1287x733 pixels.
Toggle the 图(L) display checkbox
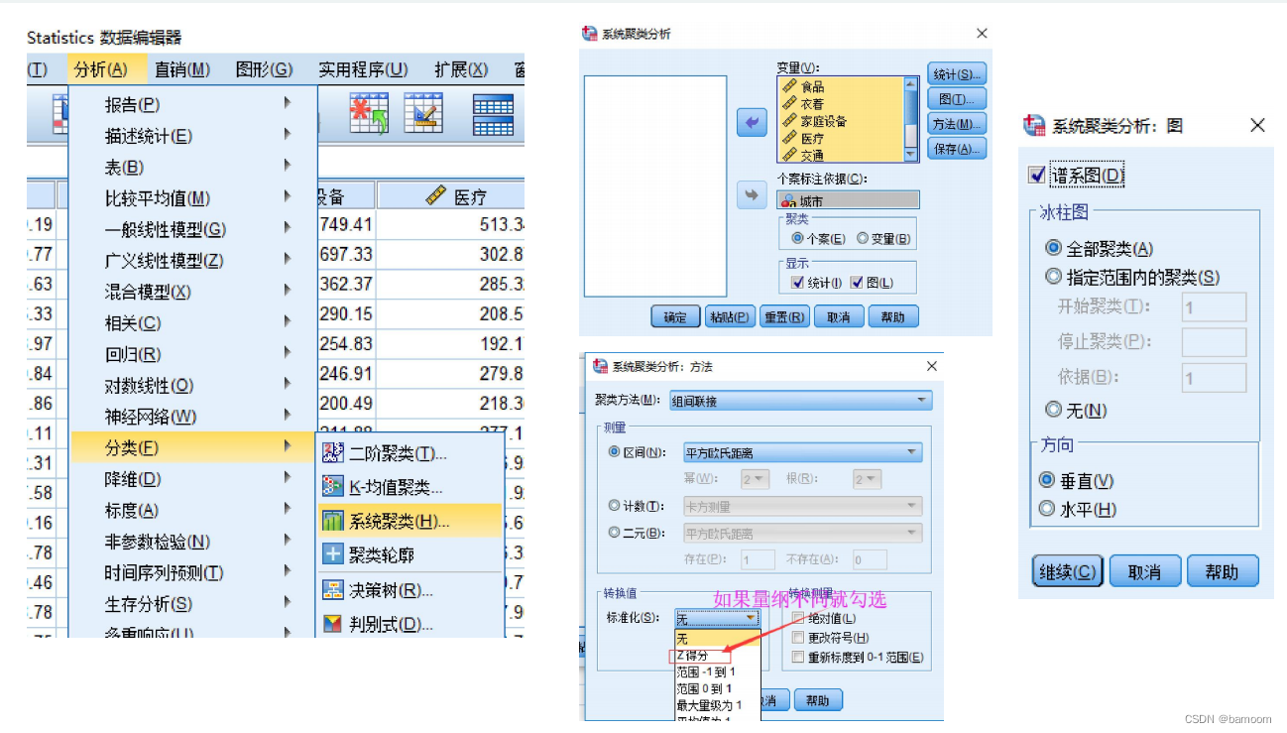(857, 283)
